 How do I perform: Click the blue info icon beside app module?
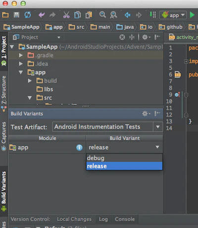79,148
